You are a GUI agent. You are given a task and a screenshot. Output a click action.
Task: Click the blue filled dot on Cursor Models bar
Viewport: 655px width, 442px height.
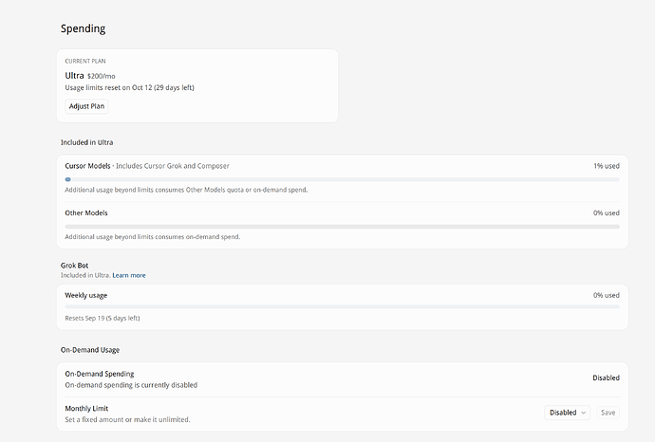click(68, 179)
